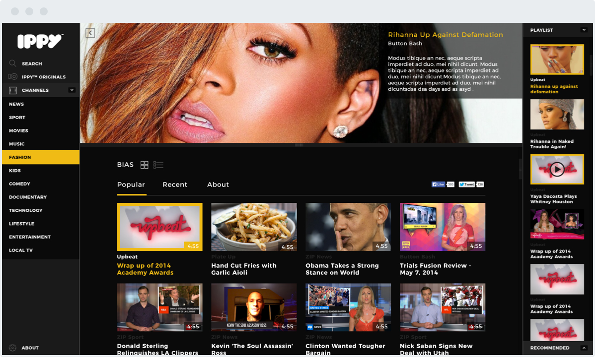Viewport: 595px width, 357px height.
Task: Click the Plate Up channel label
Action: tap(223, 256)
